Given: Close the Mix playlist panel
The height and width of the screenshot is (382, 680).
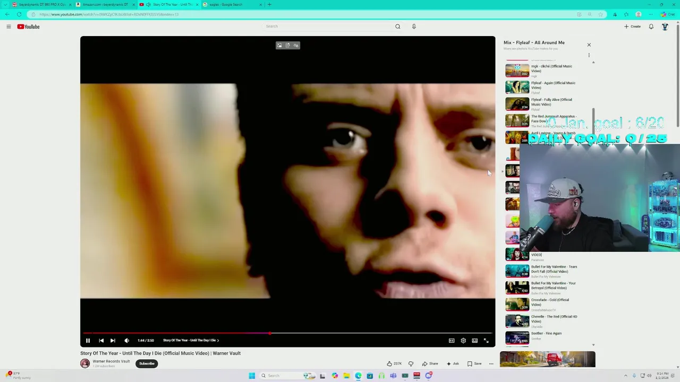Looking at the screenshot, I should [x=589, y=45].
